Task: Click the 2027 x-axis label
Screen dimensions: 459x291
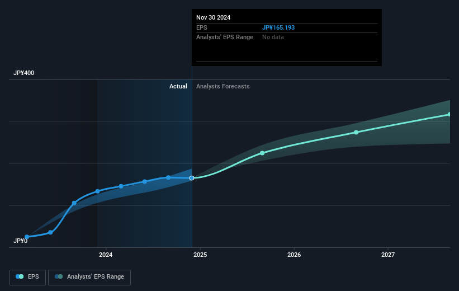Action: pos(388,255)
